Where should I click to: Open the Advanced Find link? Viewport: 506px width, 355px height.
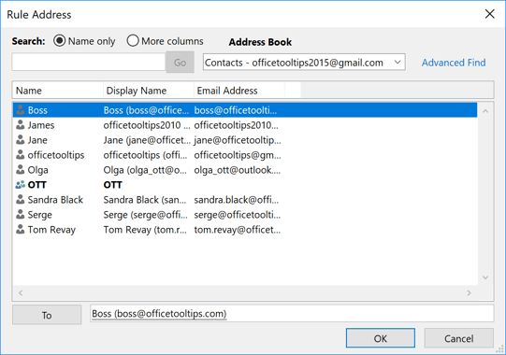(454, 63)
